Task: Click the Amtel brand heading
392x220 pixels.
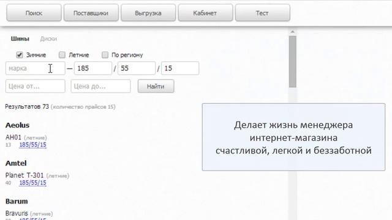Action: [x=16, y=163]
